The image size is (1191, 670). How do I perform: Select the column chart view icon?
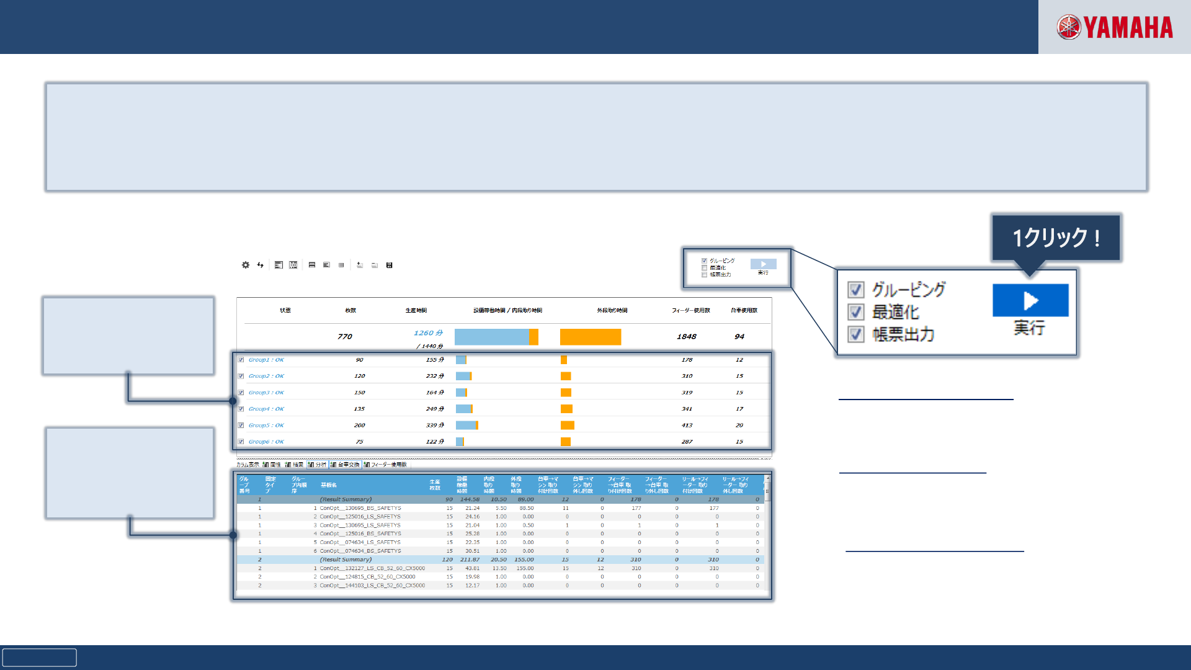(x=293, y=265)
